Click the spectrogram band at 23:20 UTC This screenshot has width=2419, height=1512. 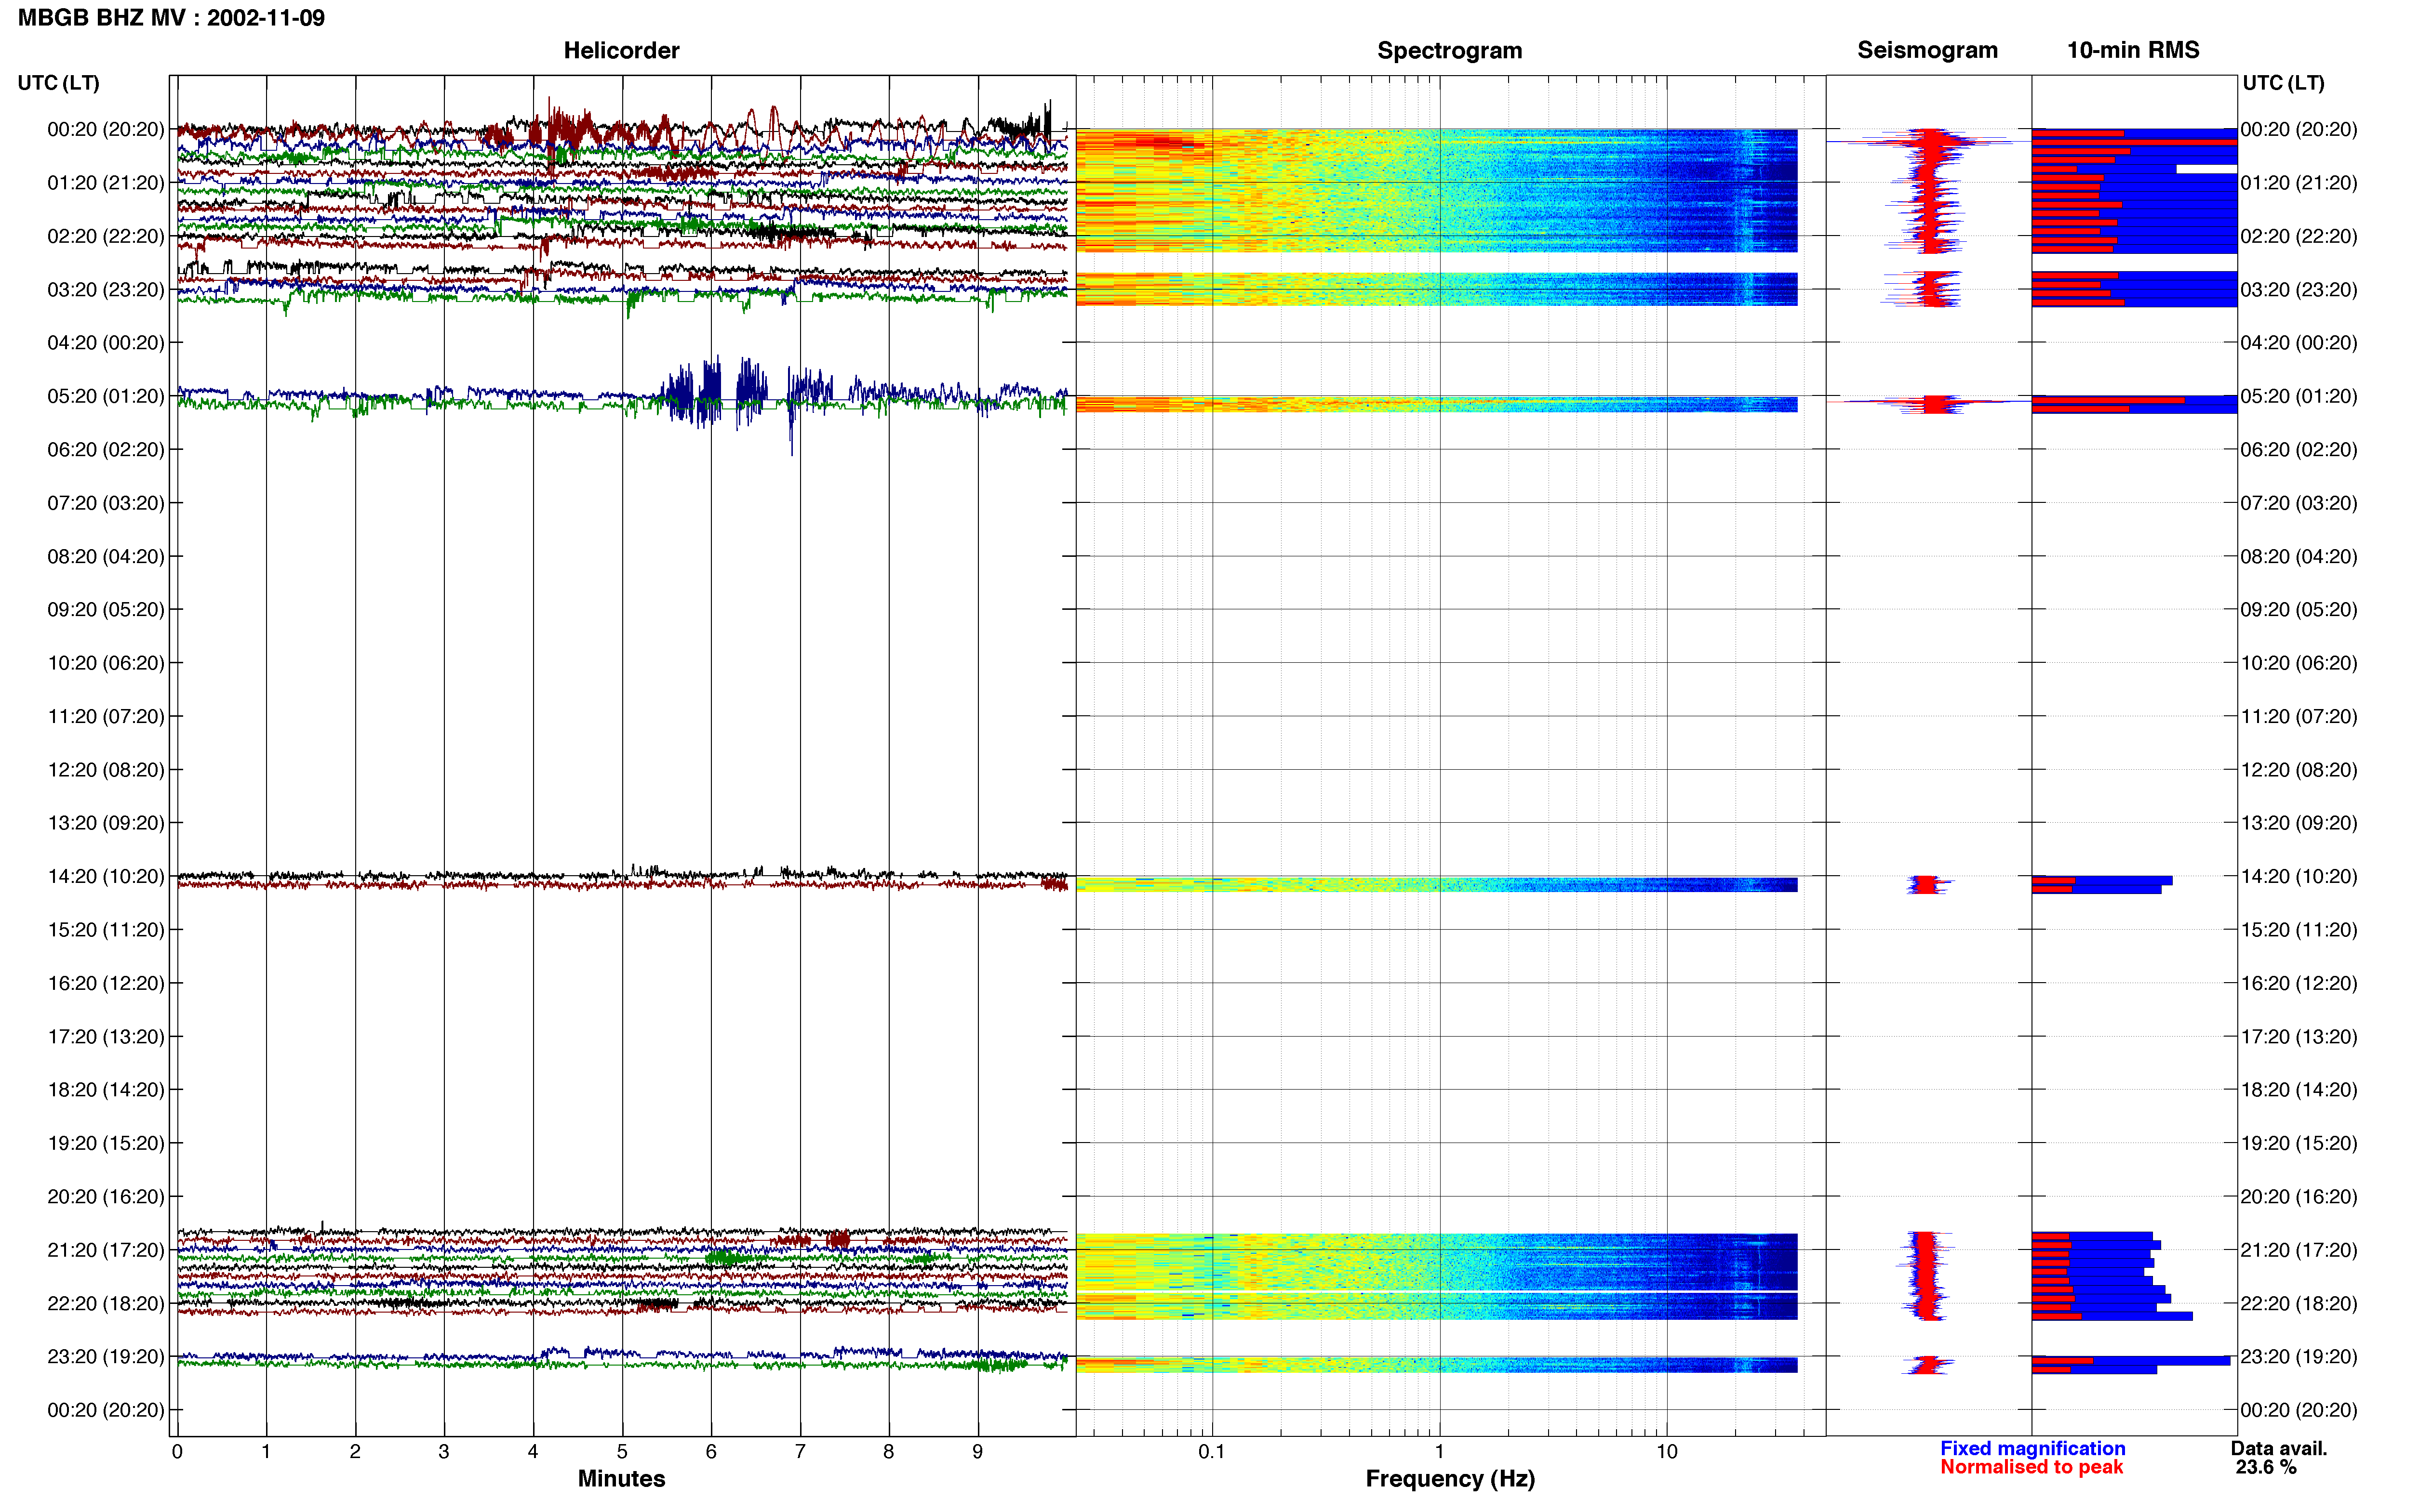[1437, 1365]
